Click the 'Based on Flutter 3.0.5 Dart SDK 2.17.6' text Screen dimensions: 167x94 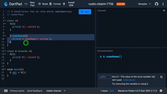[x=138, y=91]
